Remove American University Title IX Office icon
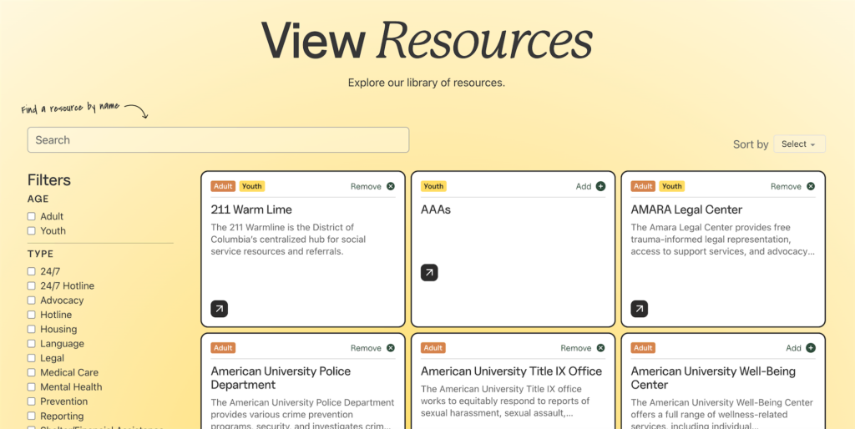Image resolution: width=855 pixels, height=429 pixels. 600,348
